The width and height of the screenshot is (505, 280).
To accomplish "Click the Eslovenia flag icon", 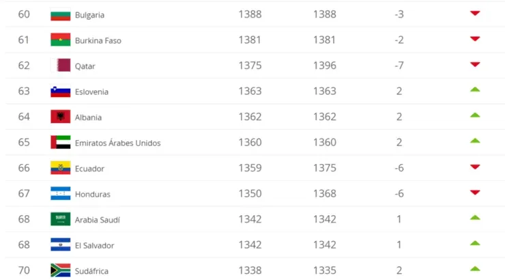I will pyautogui.click(x=61, y=92).
